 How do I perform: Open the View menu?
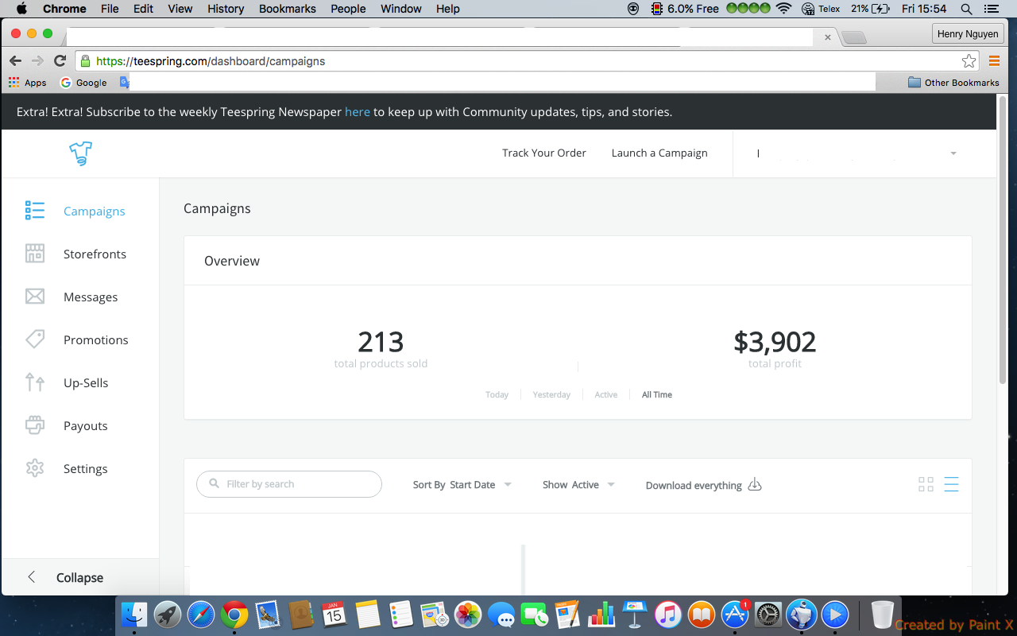180,9
